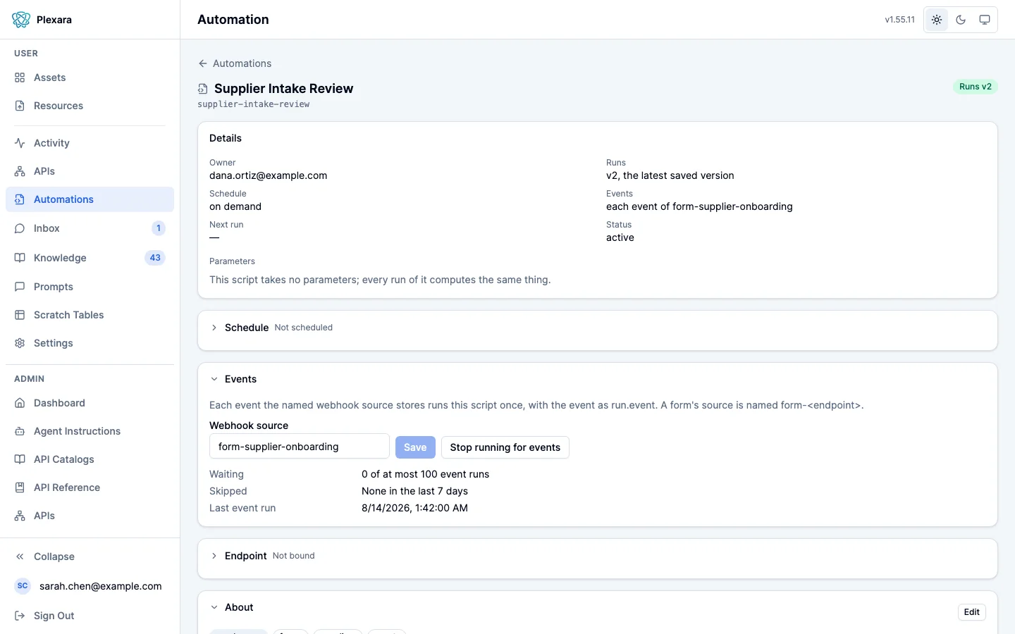Click owner email dana.ortiz@example.com

coord(269,175)
